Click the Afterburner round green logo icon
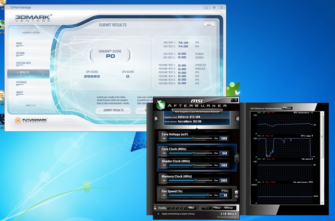Viewport: 335px width, 221px height. (161, 105)
